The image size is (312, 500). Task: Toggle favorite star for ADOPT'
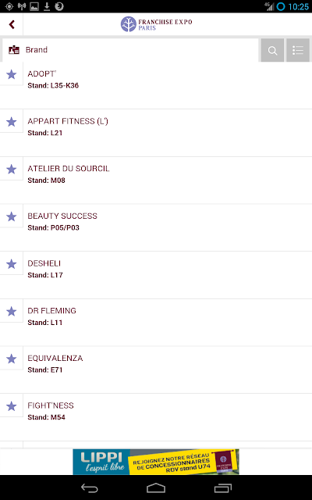[x=12, y=74]
